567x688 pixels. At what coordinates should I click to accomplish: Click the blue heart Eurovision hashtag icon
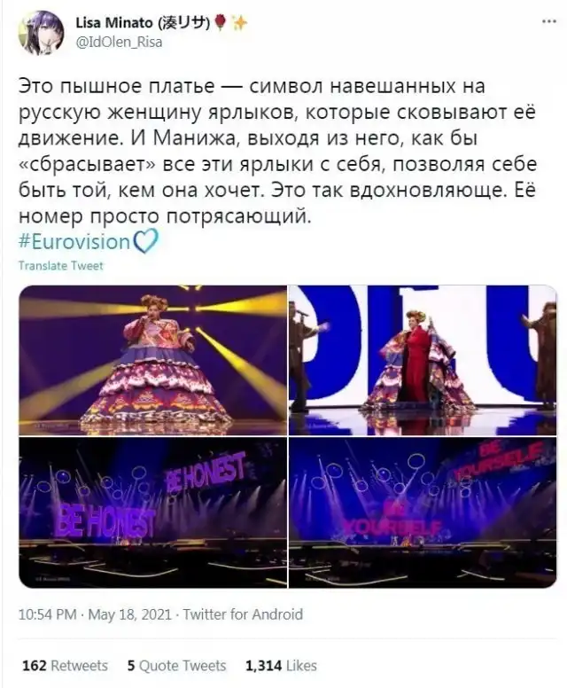point(145,242)
